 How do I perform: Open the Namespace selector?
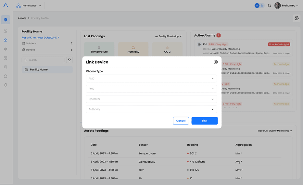click(29, 6)
